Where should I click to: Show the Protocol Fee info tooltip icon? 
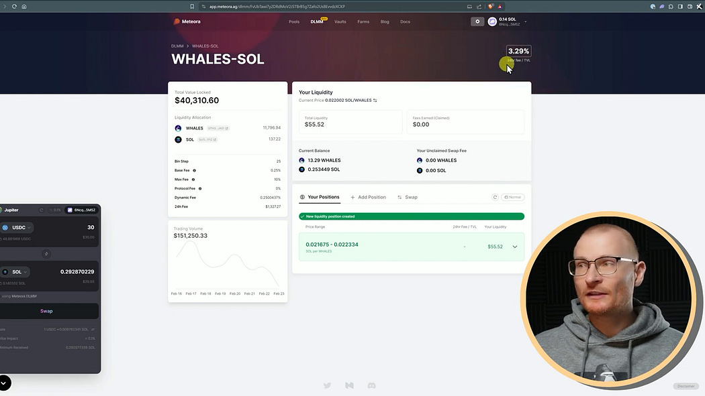pyautogui.click(x=200, y=188)
